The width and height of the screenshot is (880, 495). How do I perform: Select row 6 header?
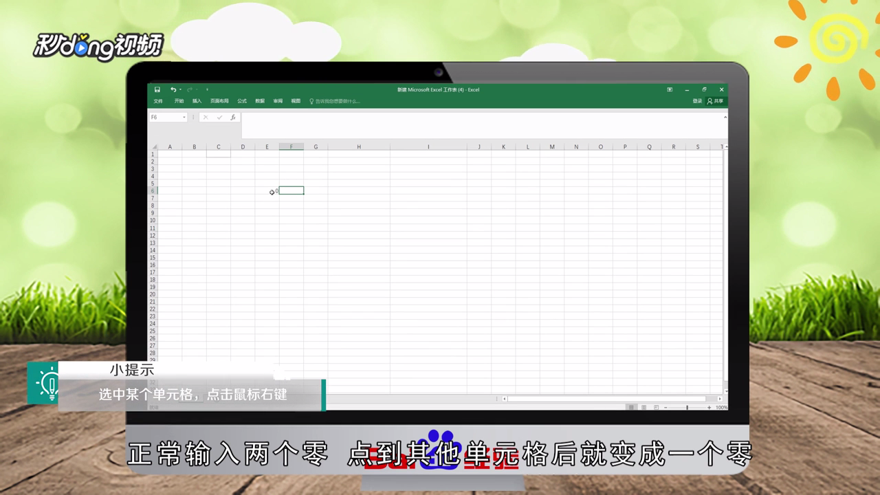click(x=153, y=191)
